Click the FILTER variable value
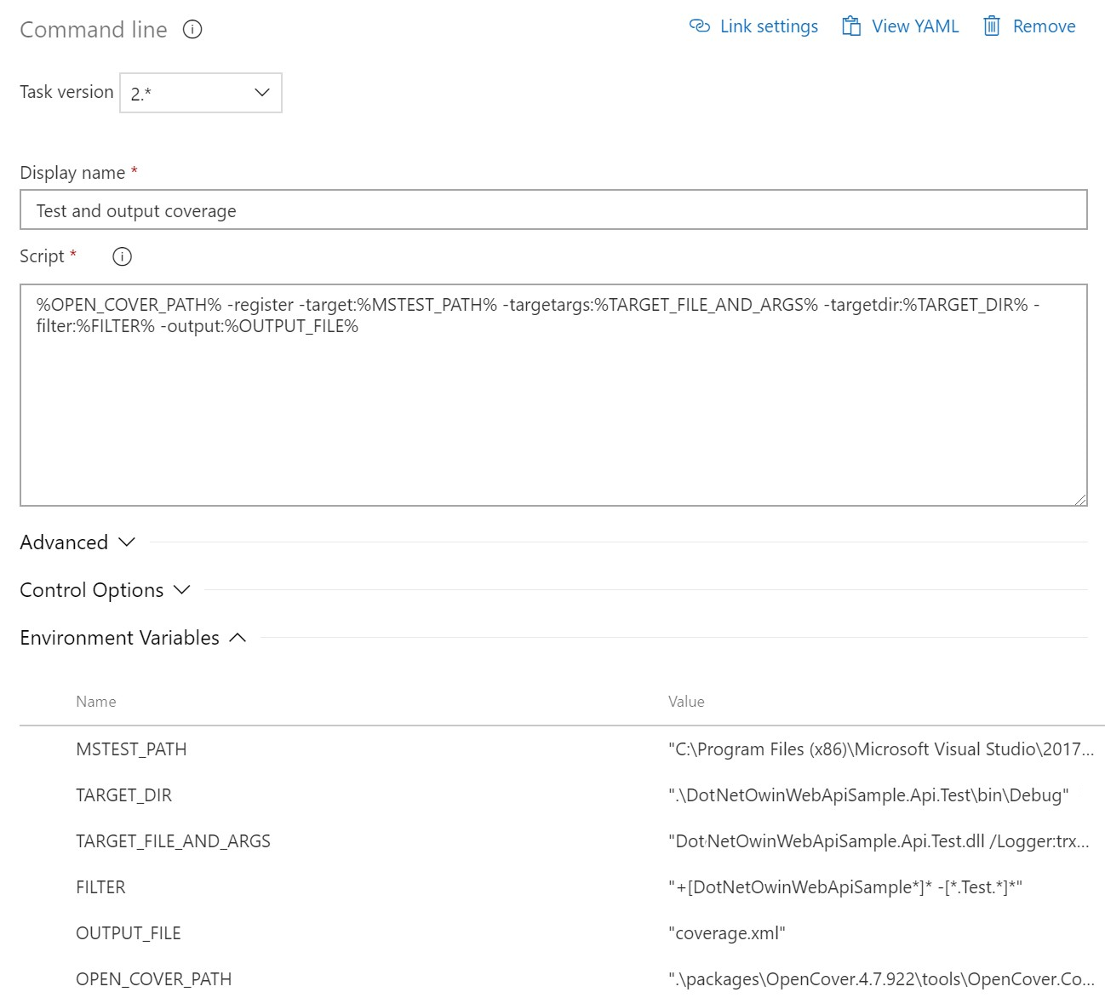 [x=845, y=887]
